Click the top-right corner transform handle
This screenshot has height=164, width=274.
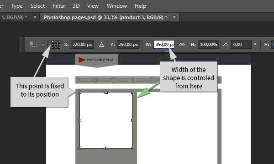coord(132,92)
